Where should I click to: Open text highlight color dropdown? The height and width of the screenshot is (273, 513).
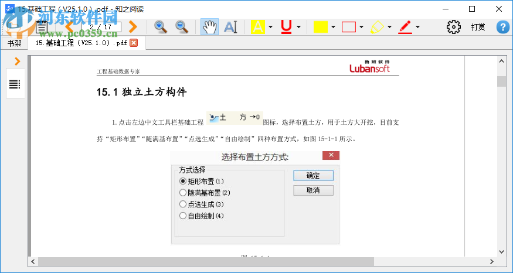(270, 27)
